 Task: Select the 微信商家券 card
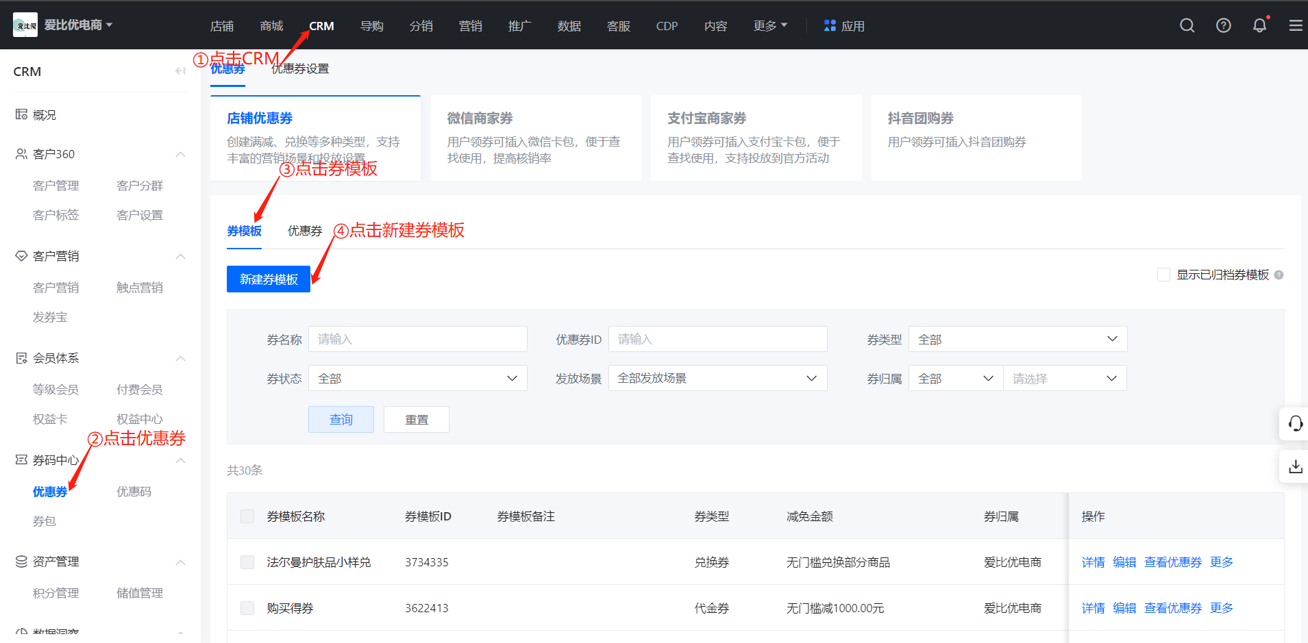point(536,138)
